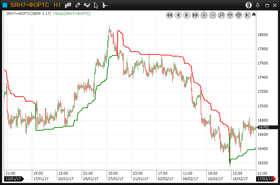Click the dollar sign trading icon
The image size is (280, 185).
[249, 5]
